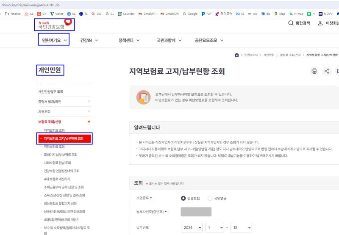Click the share icon

[327, 71]
